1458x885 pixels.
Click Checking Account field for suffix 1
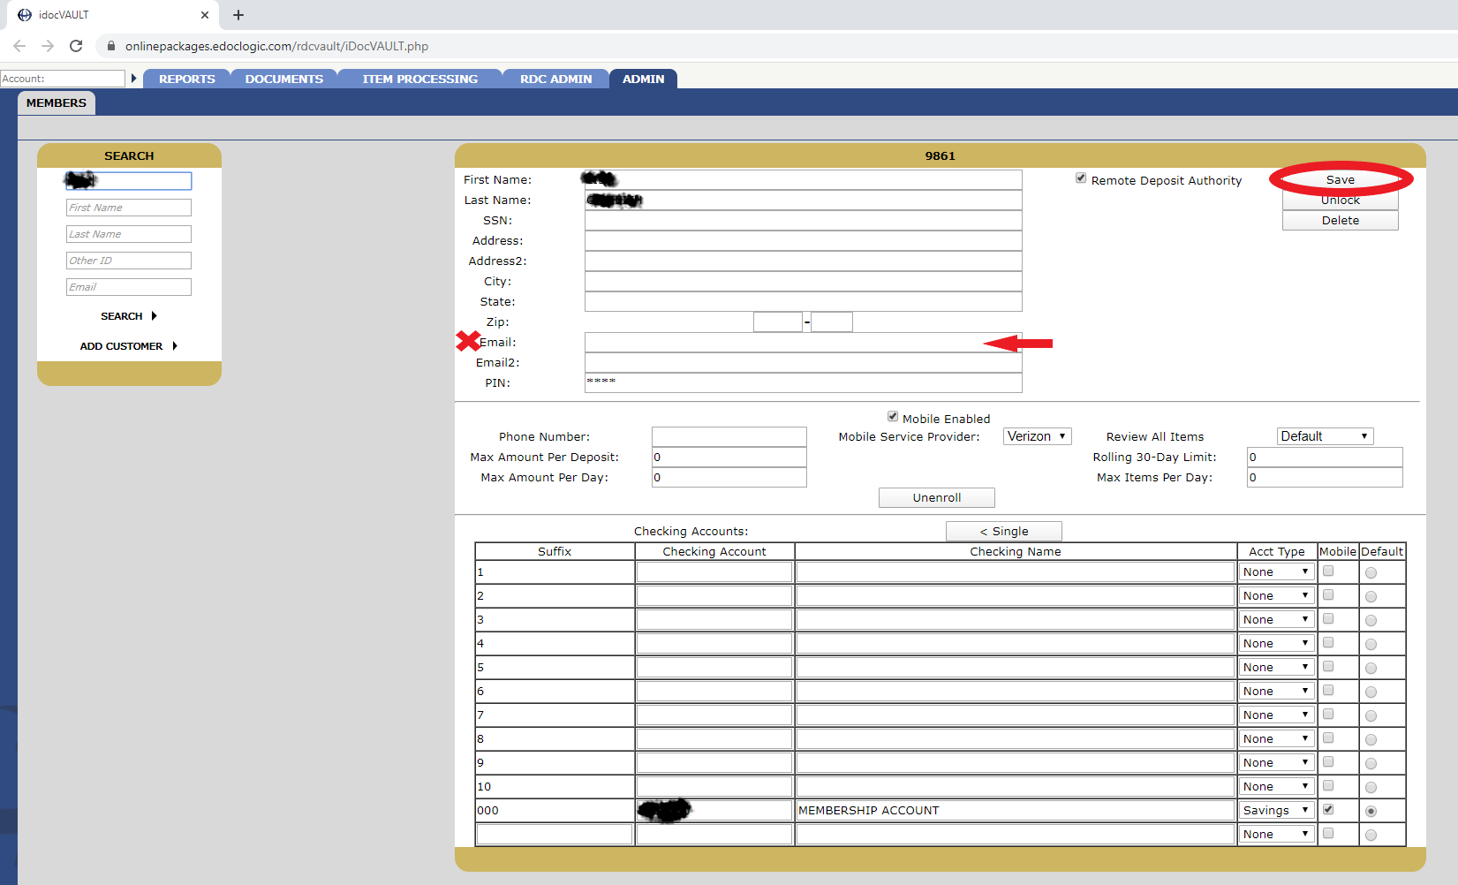[x=714, y=572]
